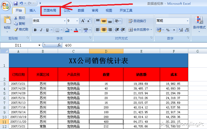Open the Data (数据) tab
This screenshot has width=207, height=129.
point(81,11)
